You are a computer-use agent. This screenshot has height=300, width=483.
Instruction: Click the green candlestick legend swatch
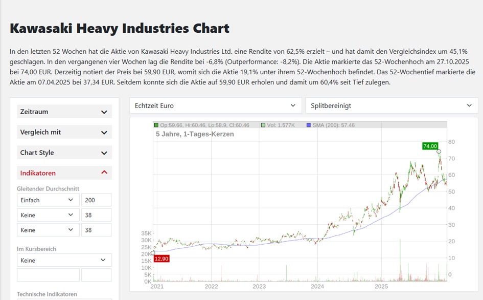(x=156, y=125)
